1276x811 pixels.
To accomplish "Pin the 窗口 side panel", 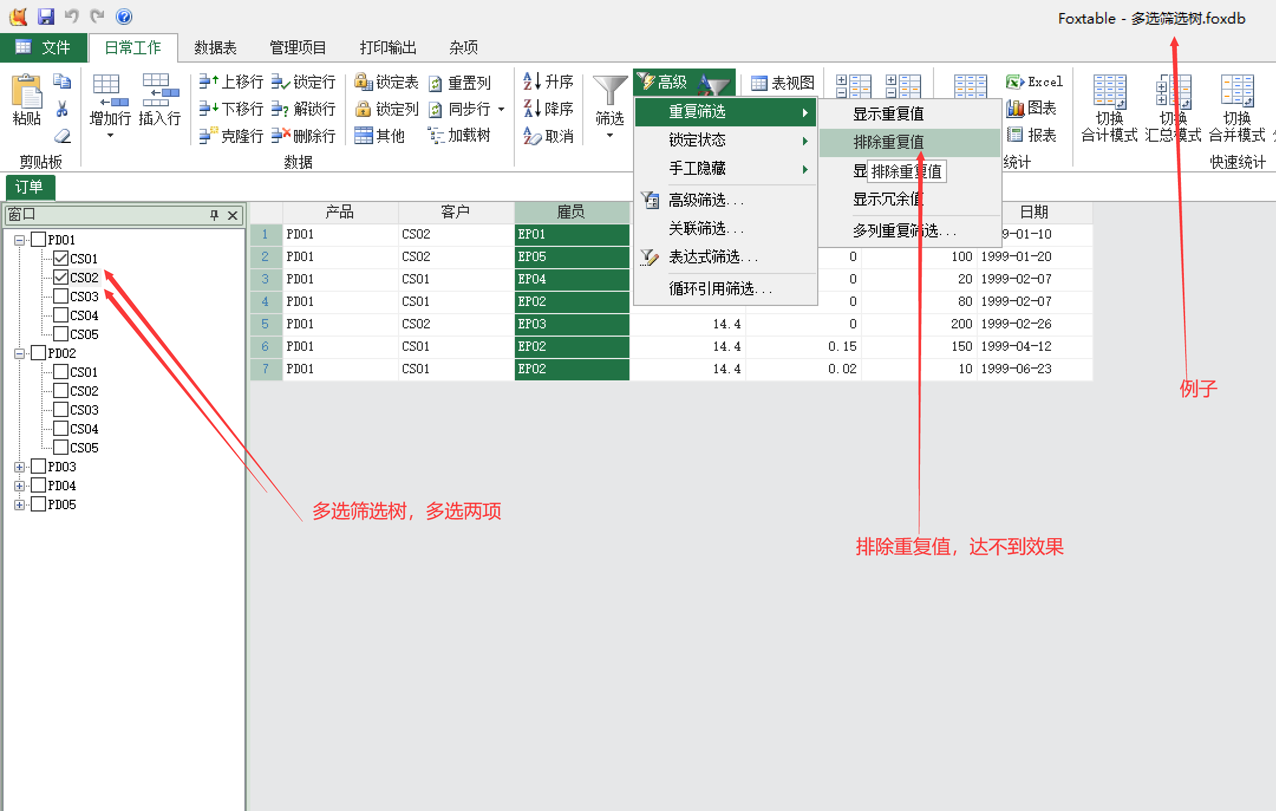I will point(214,215).
